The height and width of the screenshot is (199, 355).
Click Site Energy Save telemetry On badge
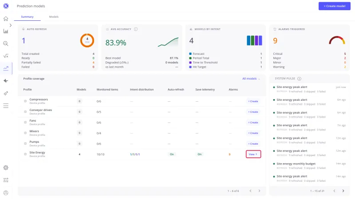(199, 154)
